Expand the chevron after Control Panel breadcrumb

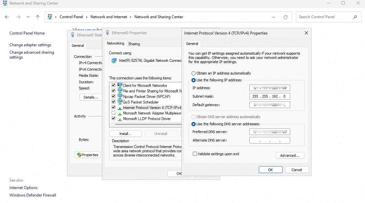point(87,17)
